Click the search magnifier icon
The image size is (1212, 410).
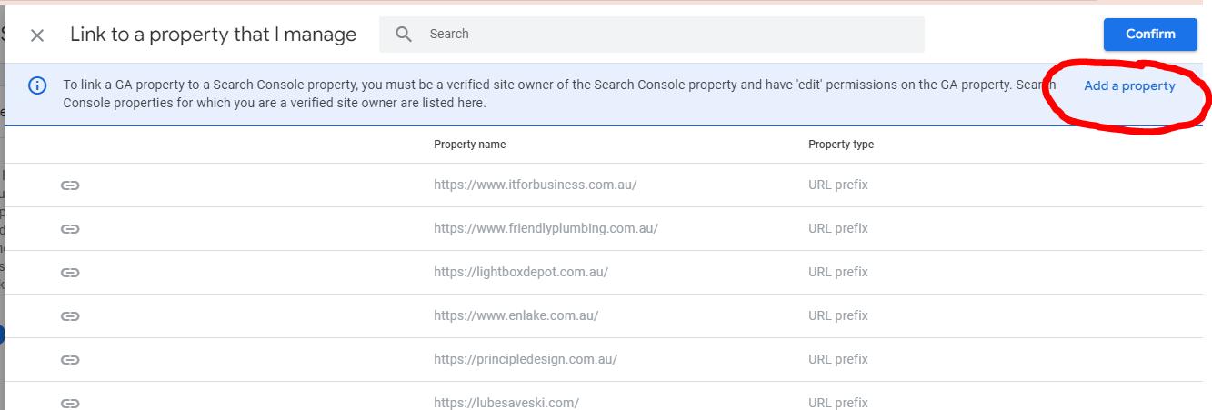[404, 35]
